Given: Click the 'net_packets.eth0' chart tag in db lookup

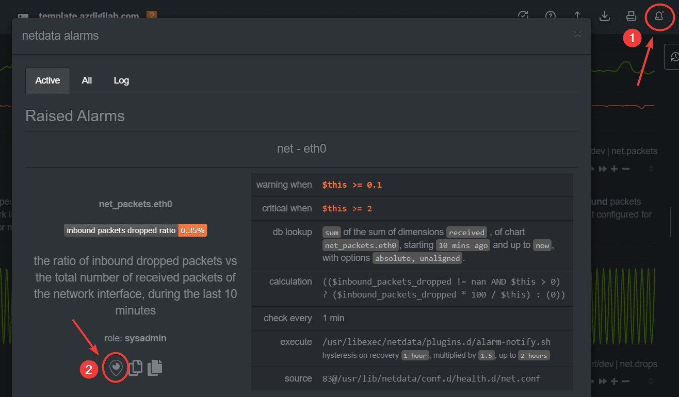Looking at the screenshot, I should [x=360, y=245].
